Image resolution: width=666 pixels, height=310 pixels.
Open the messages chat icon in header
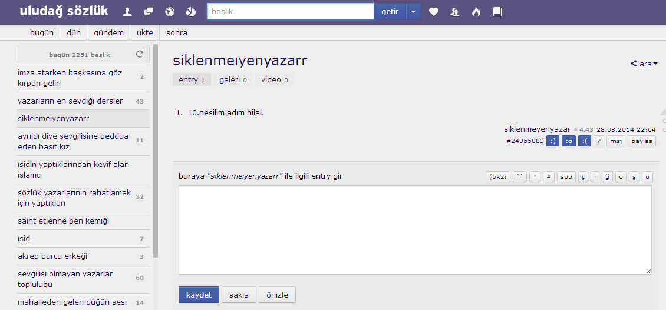click(x=149, y=12)
